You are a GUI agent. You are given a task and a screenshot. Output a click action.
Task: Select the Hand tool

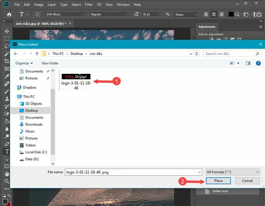(x=7, y=174)
